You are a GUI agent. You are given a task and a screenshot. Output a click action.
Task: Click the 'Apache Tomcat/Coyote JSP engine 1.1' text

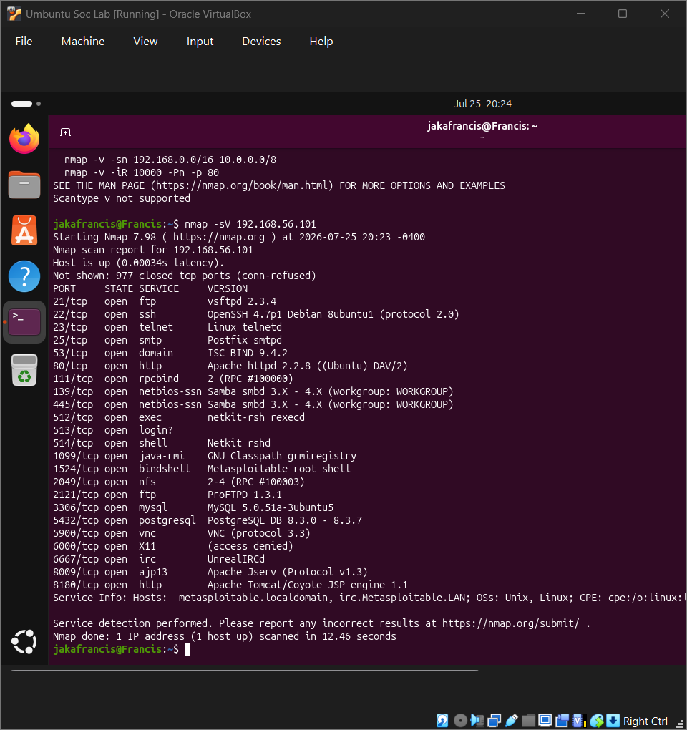[x=307, y=585]
